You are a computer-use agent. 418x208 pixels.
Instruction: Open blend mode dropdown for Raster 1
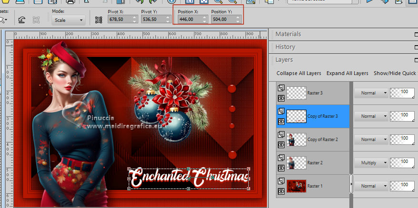pos(371,186)
